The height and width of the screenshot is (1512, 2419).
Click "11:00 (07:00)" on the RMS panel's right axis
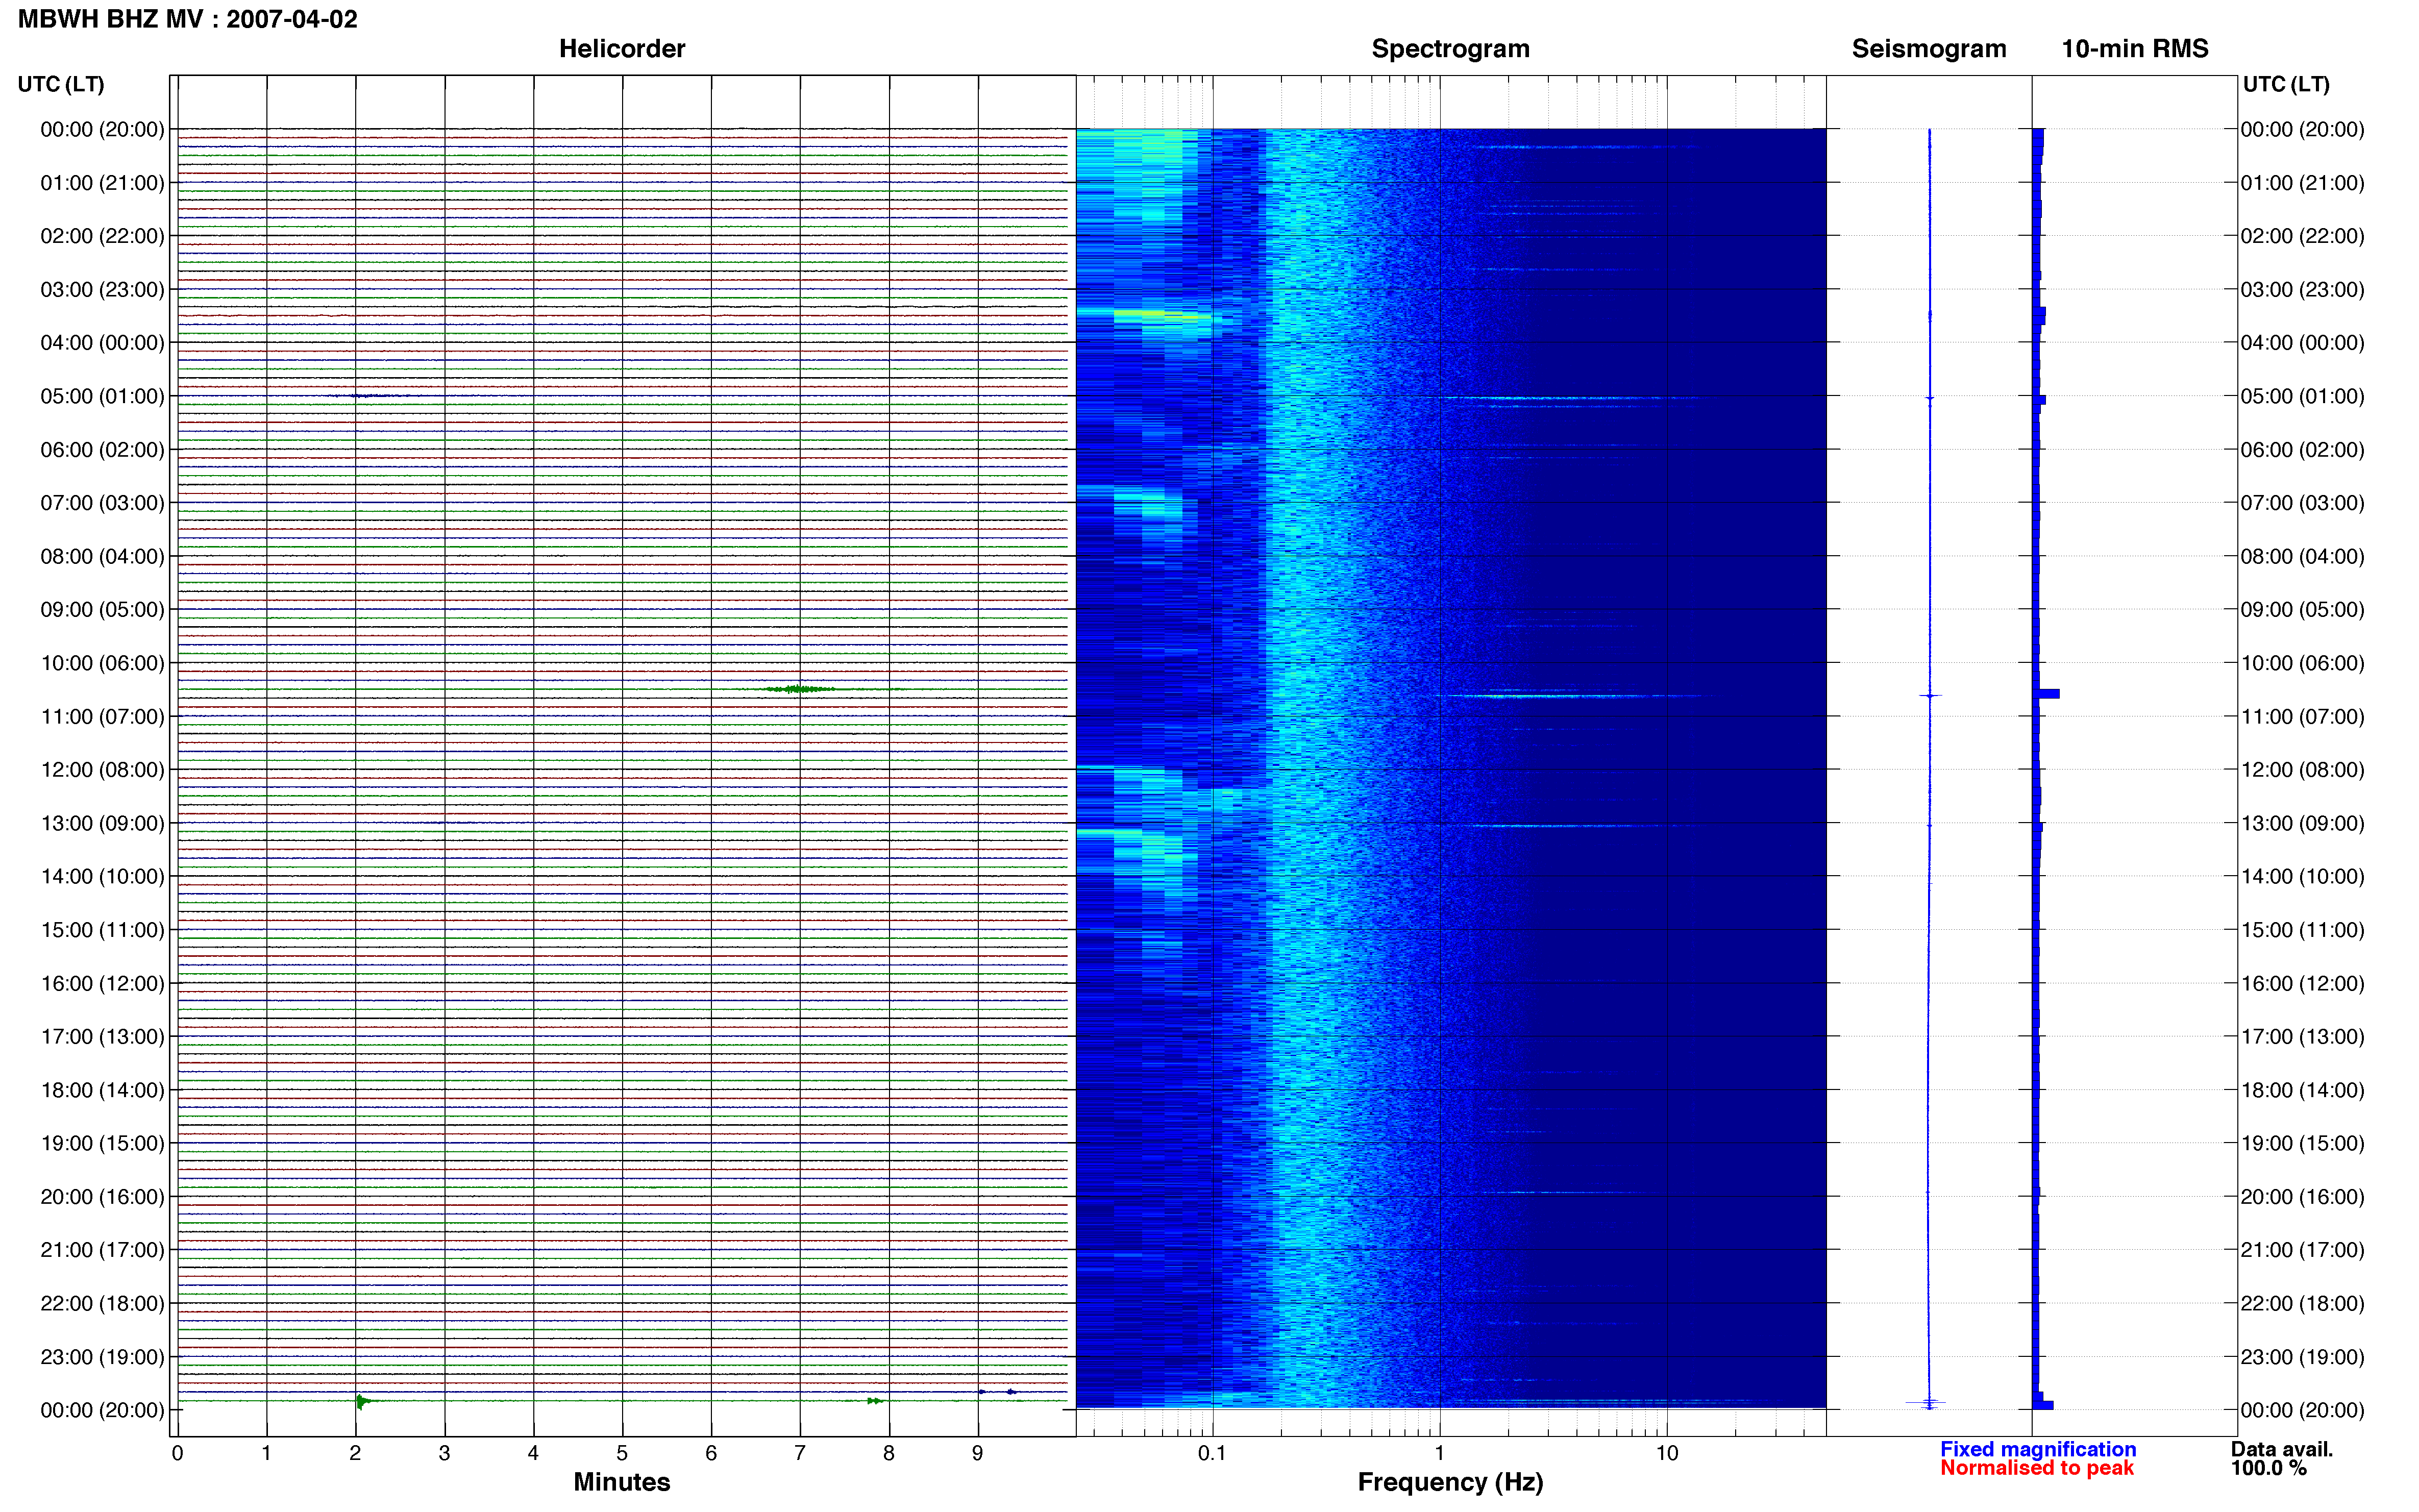2302,717
